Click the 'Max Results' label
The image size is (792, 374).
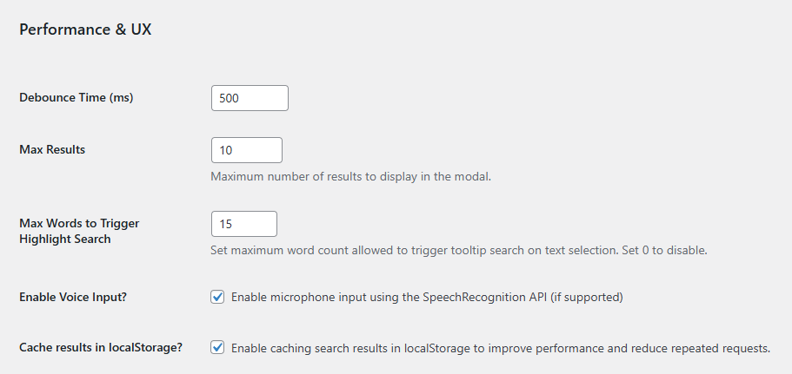pyautogui.click(x=52, y=149)
